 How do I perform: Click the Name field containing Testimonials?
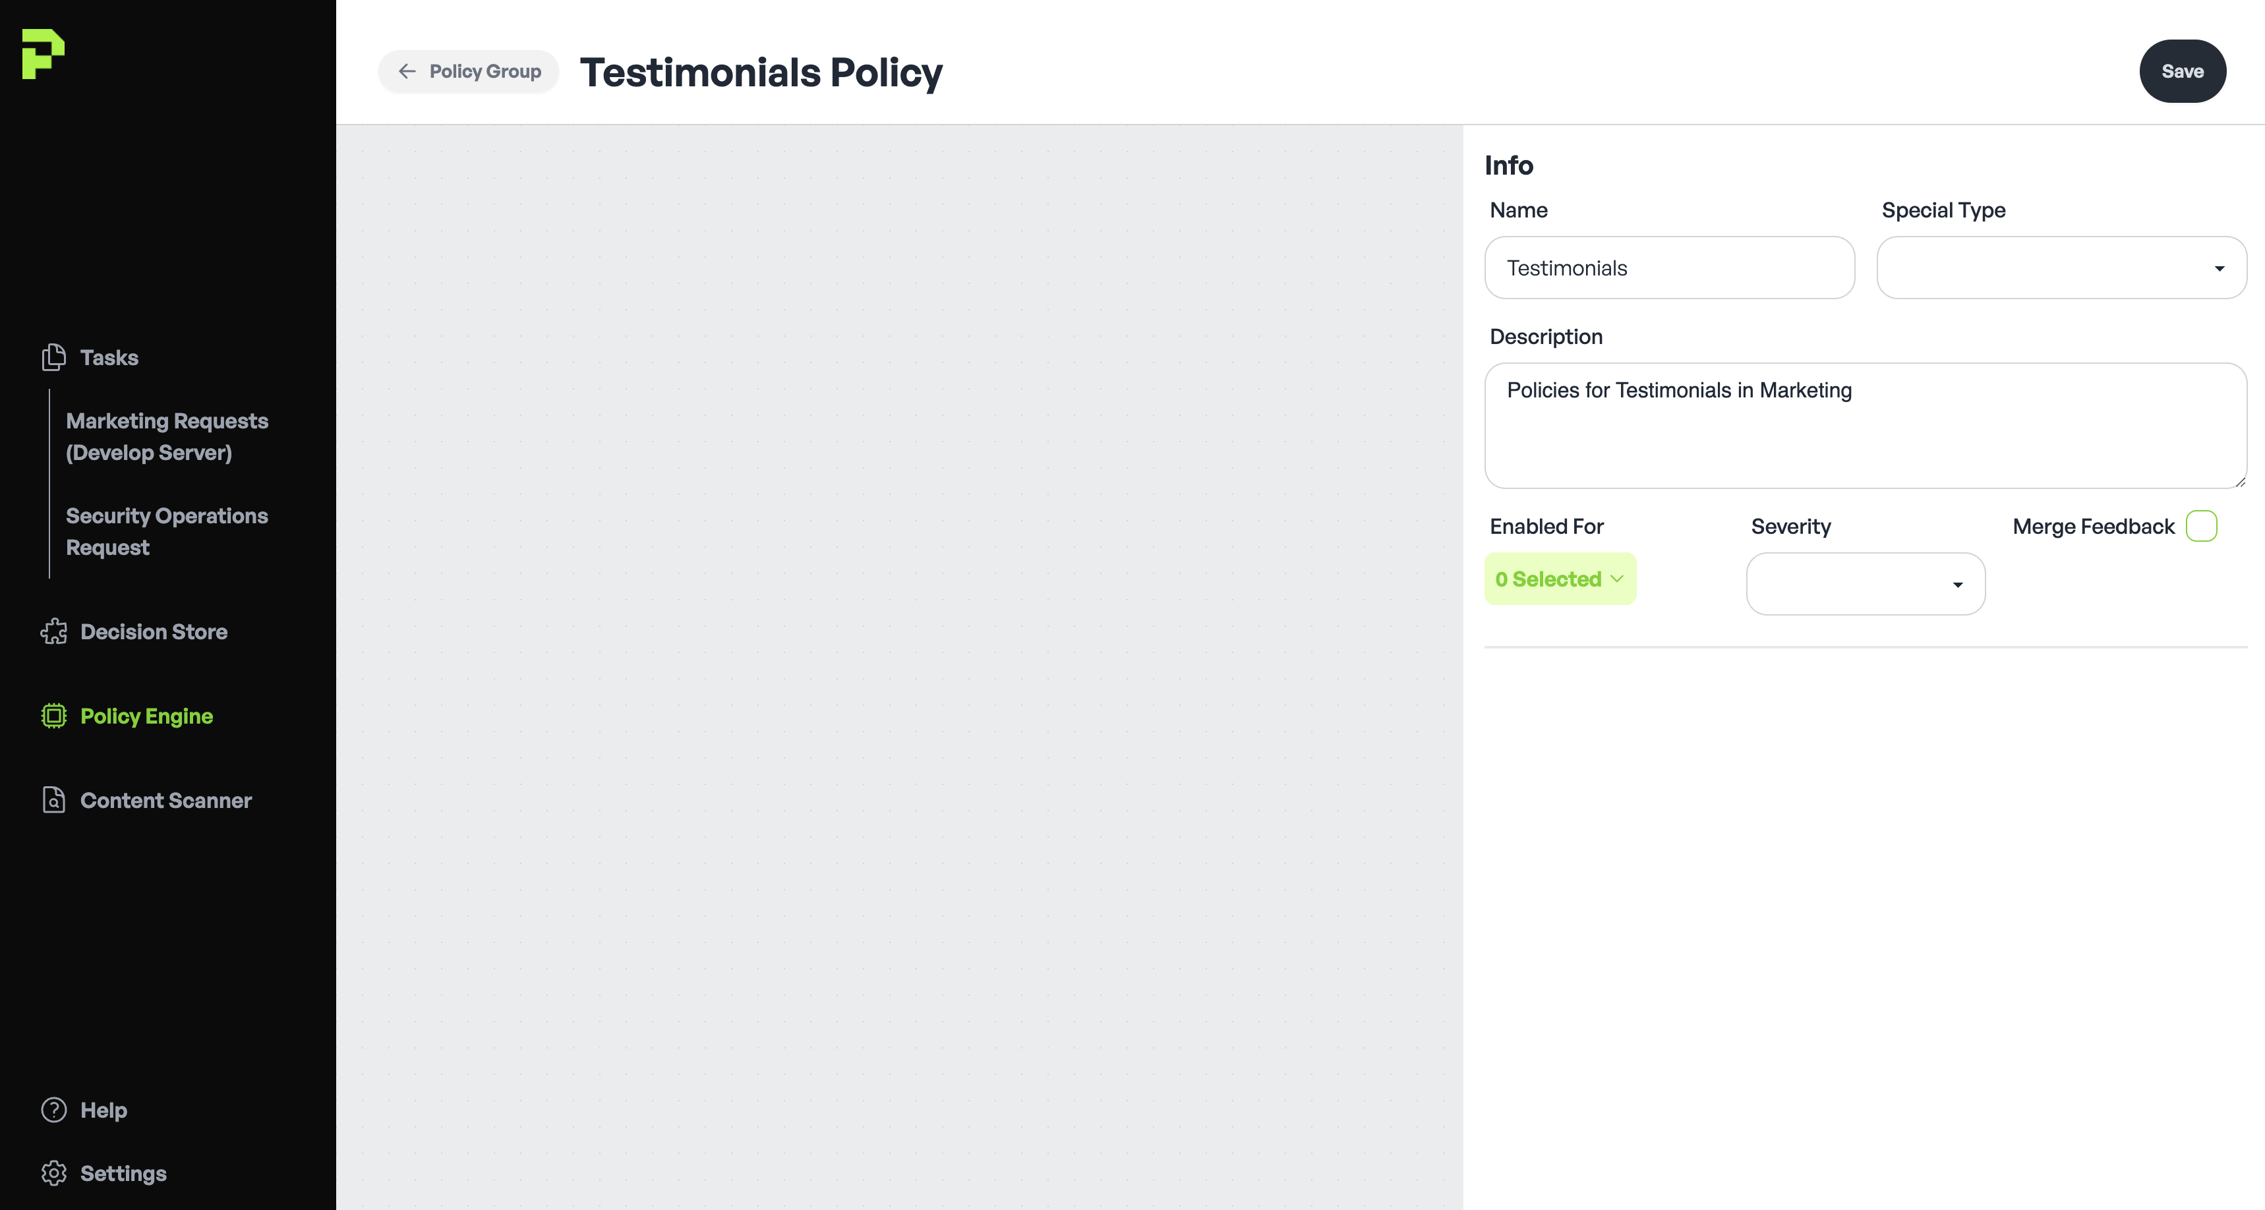click(1669, 268)
